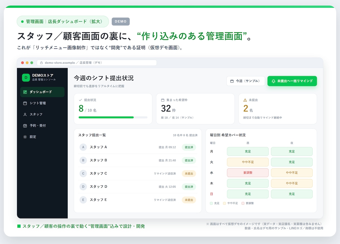Go to スタッフ in the sidebar
Viewport: 340px width, 244px height.
click(42, 114)
